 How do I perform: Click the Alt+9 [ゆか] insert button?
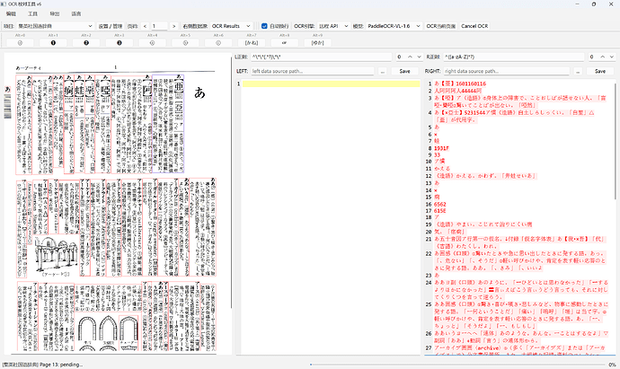[317, 43]
